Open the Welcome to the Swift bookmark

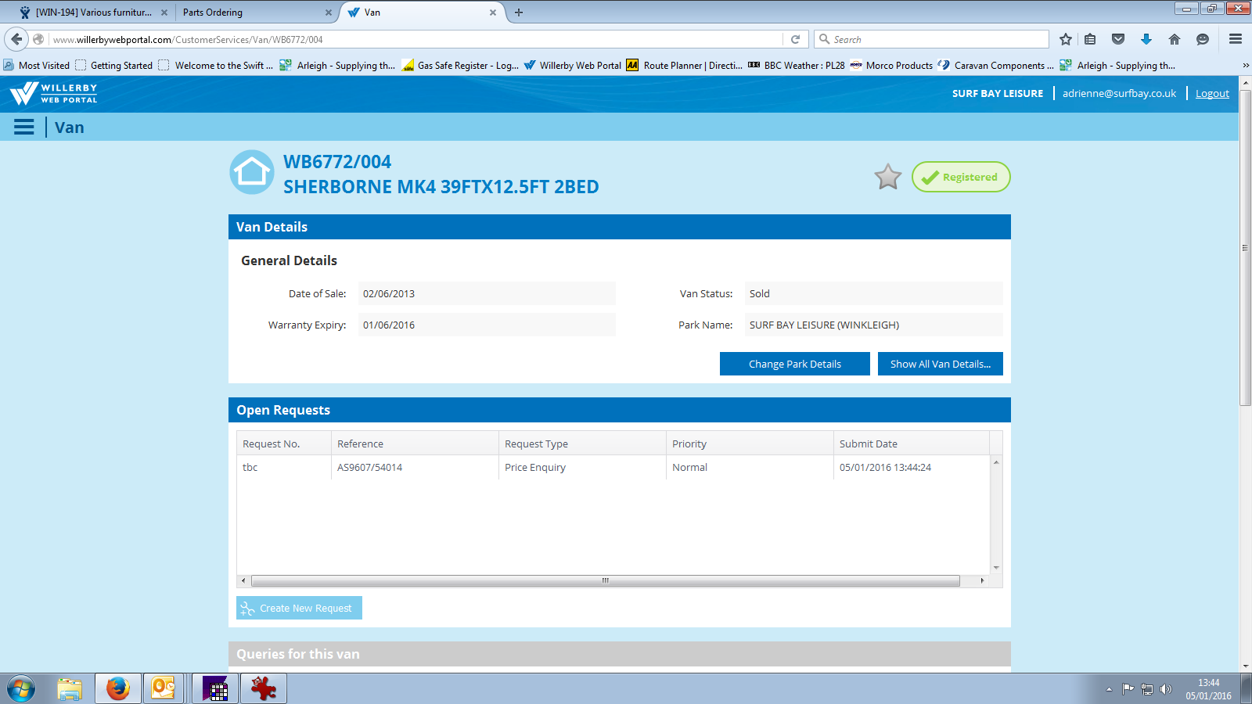point(216,66)
